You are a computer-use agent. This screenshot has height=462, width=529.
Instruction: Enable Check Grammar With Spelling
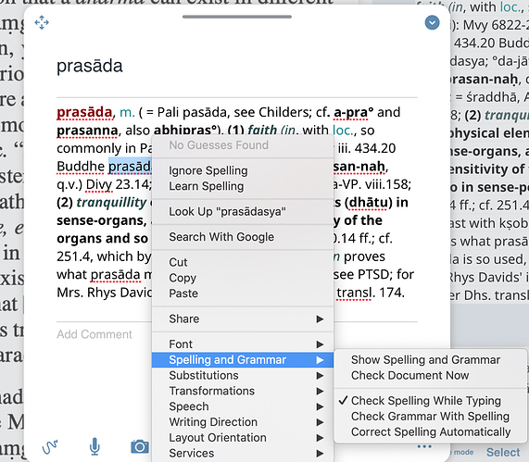(x=430, y=416)
